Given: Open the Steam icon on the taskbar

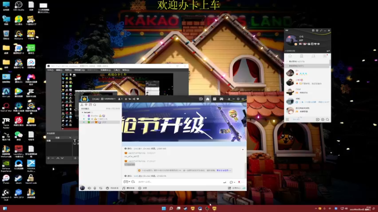Looking at the screenshot, I should coord(185,208).
